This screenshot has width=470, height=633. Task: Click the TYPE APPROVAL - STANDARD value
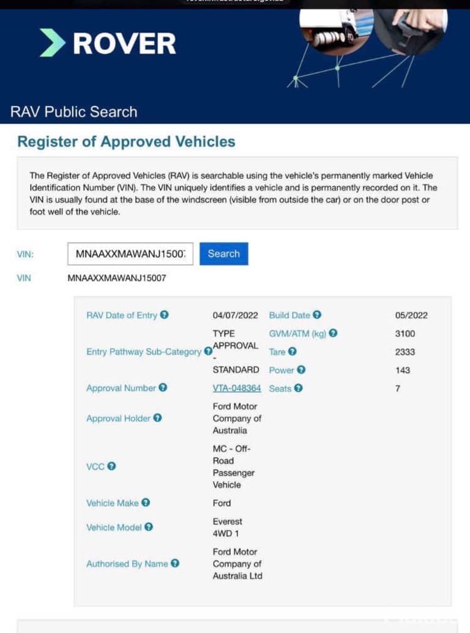pos(236,352)
